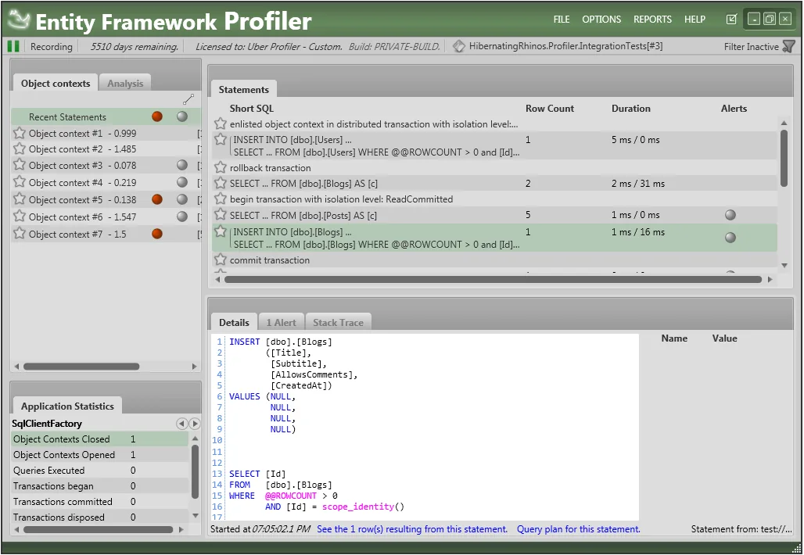Screen dimensions: 804x555
Task: Star the INSERT INTO [dbo].[Blogs] statement
Action: tap(221, 231)
